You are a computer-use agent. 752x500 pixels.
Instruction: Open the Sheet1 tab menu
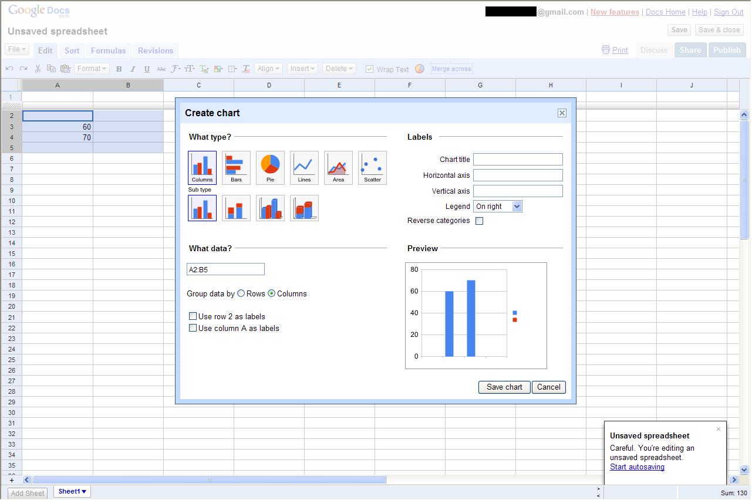tap(71, 491)
